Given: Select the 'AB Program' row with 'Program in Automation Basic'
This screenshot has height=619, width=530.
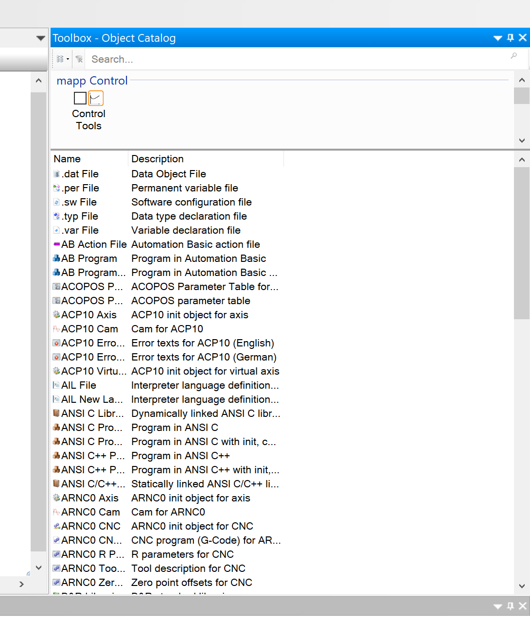Looking at the screenshot, I should [167, 258].
